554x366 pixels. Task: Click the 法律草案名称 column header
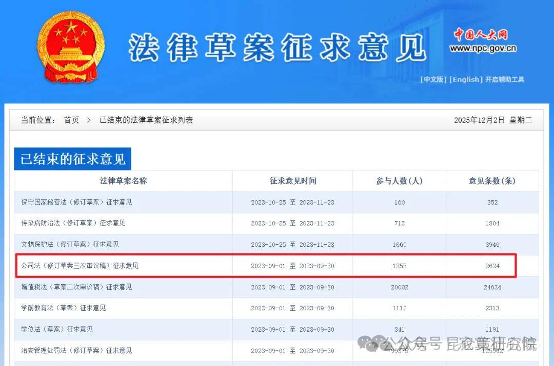coord(123,181)
